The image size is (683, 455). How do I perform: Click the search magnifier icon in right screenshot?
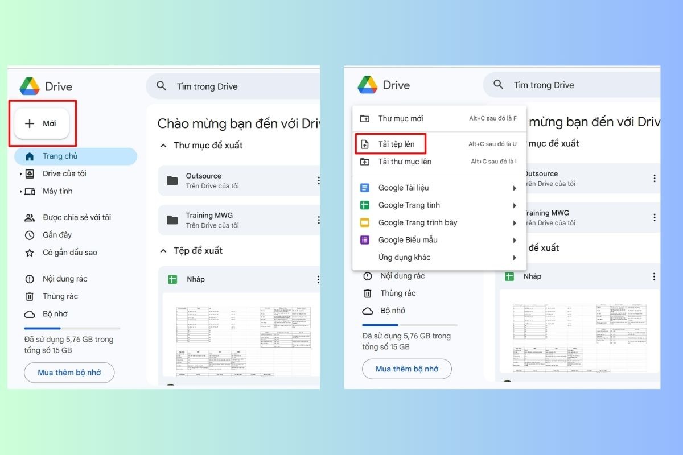[499, 85]
